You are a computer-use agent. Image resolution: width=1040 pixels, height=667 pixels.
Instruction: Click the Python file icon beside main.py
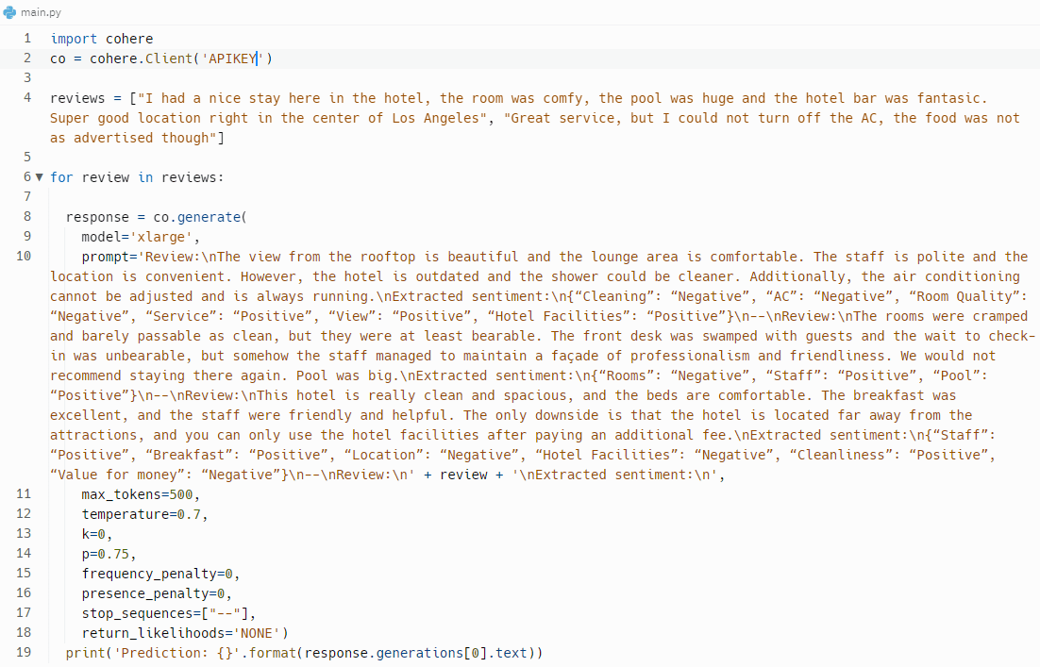9,12
